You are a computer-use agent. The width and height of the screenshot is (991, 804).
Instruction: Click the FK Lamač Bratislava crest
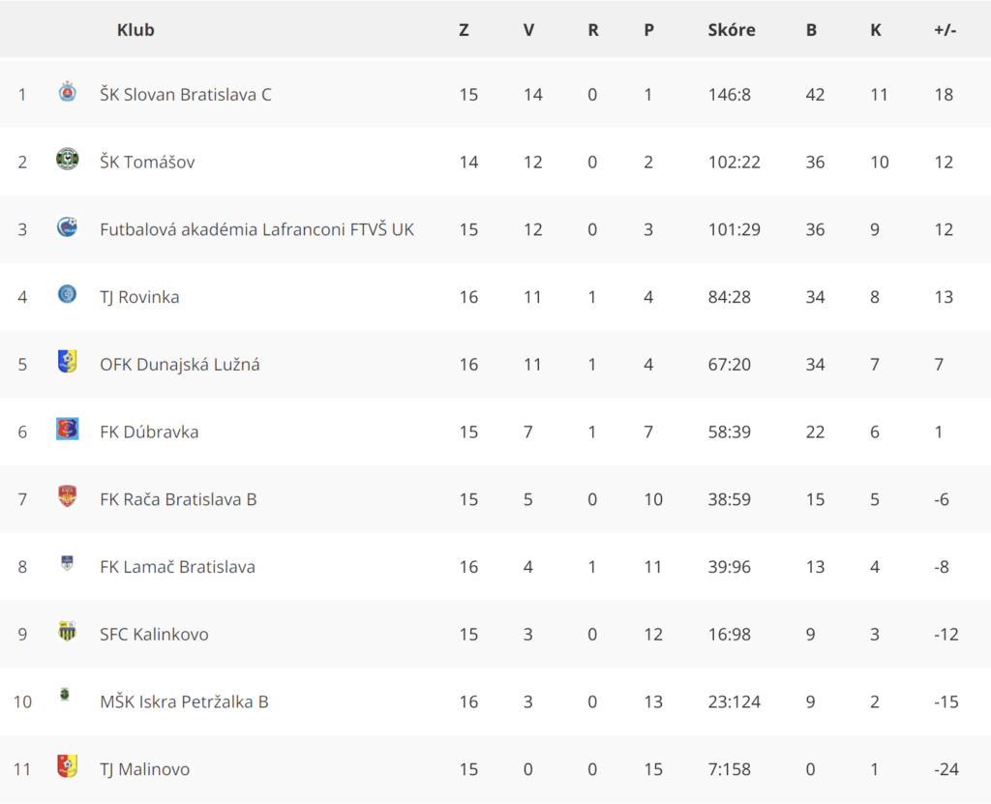click(x=67, y=563)
